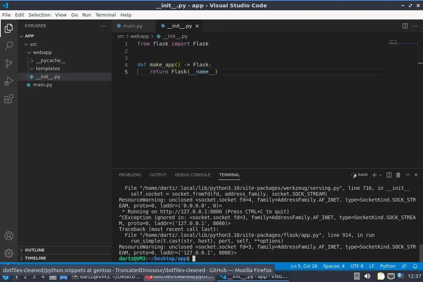Open Explorer more actions ellipsis
The width and height of the screenshot is (423, 282).
[x=103, y=26]
